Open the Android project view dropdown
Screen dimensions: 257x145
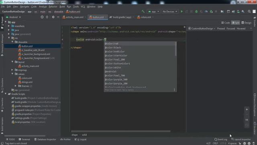(13, 17)
